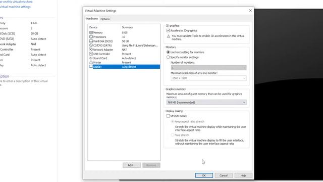This screenshot has height=182, width=323.
Task: Click the 4 GB memory value in background window
Action: click(x=34, y=23)
